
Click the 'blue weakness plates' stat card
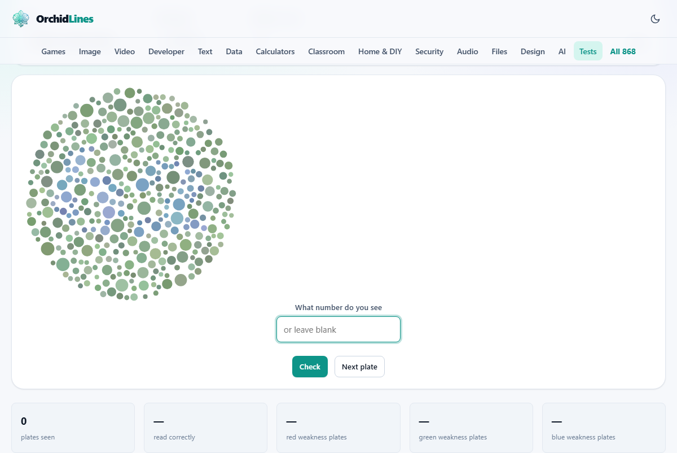tap(604, 428)
